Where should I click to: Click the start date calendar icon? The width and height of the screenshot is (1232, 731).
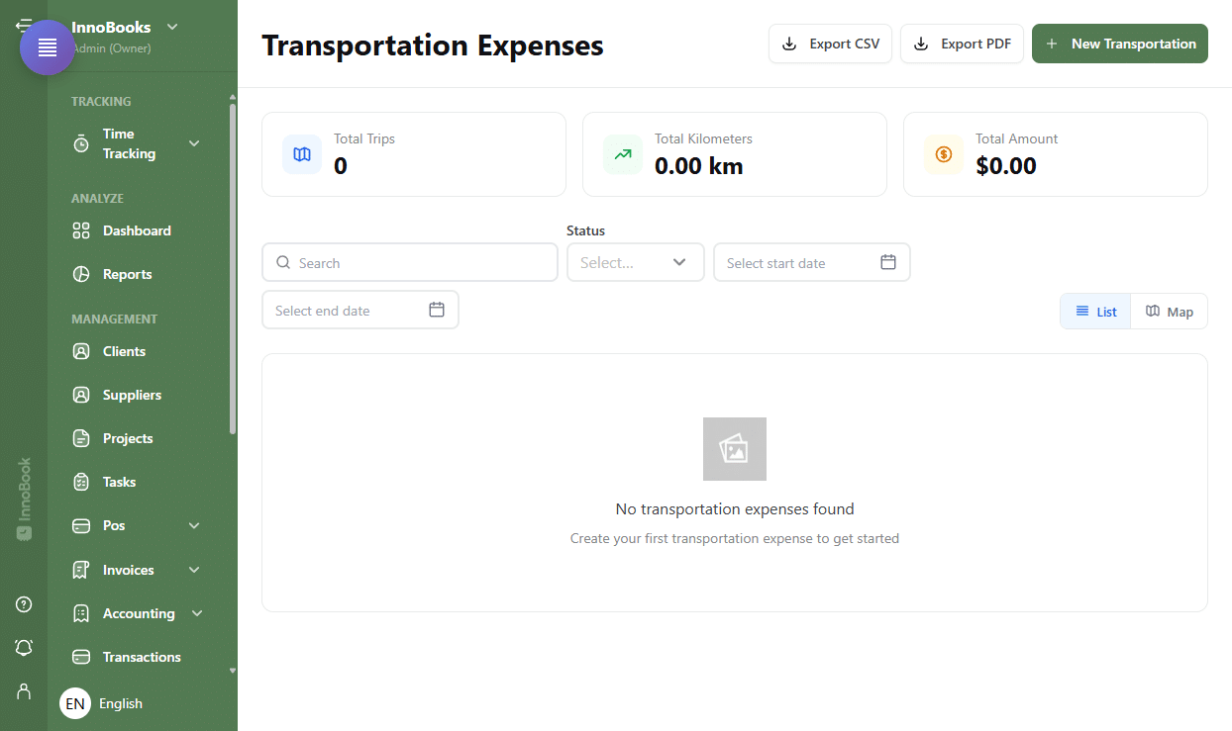tap(888, 262)
